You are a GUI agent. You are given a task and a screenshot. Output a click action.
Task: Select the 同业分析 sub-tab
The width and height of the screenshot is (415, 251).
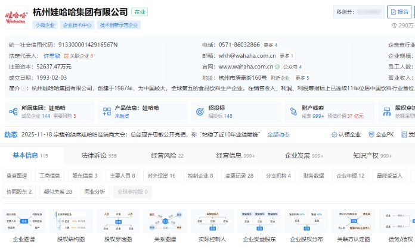click(95, 192)
